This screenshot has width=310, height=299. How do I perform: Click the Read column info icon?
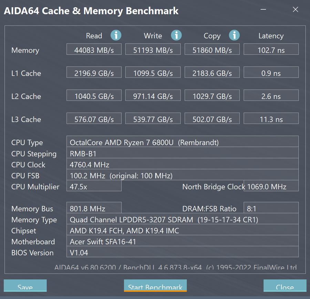(116, 35)
